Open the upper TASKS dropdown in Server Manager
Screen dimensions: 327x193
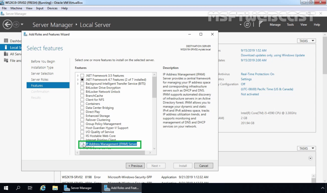point(306,41)
